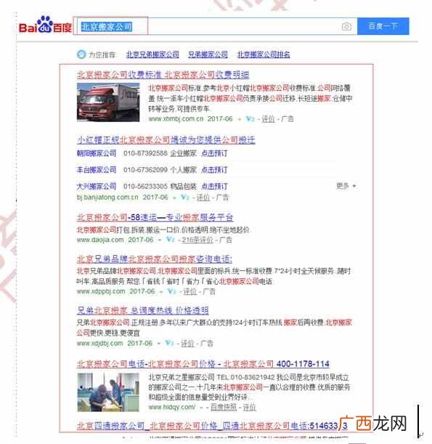Click the V badge next to www.xdjdbj.com
Screen dimensions: 432x444
[x=169, y=343]
